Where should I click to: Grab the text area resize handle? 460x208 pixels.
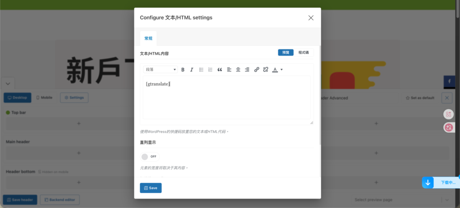click(312, 122)
